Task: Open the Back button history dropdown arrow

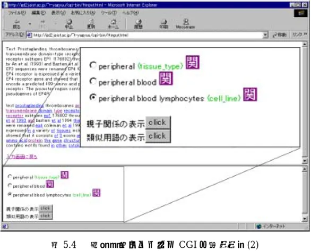Action: (30, 24)
